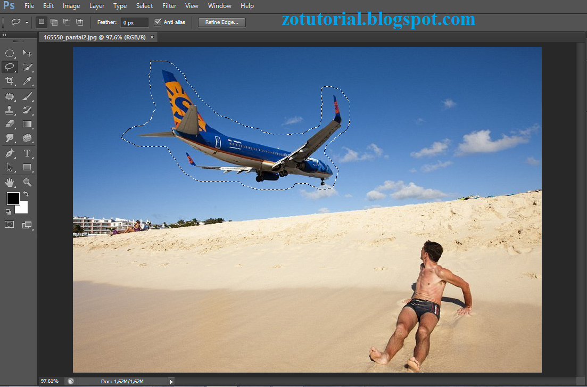Select the Eraser tool
This screenshot has width=587, height=387.
coord(10,124)
